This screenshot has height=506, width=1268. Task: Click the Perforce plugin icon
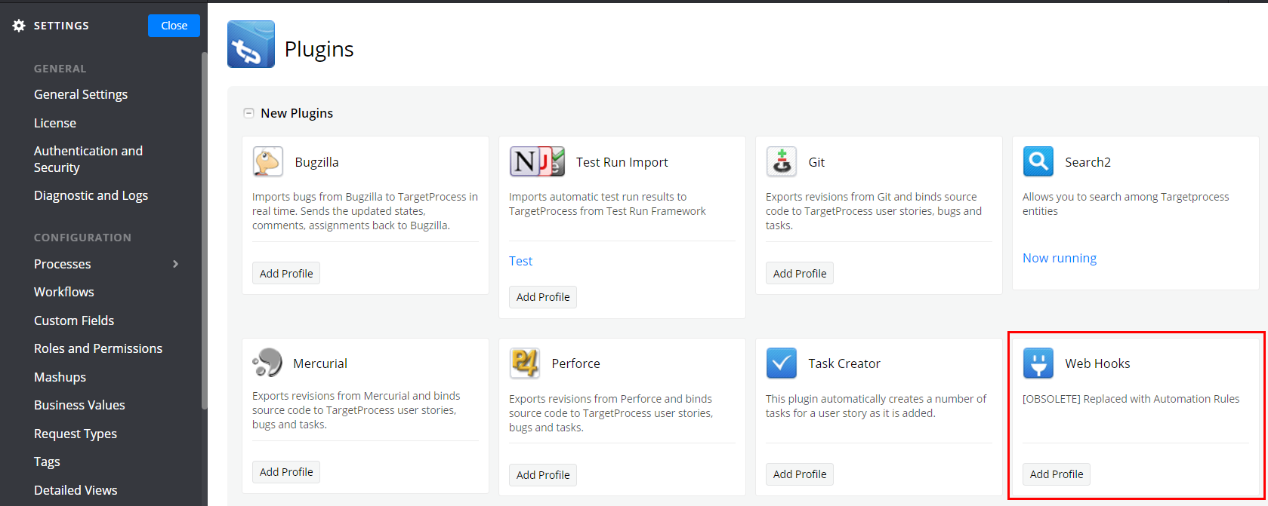524,363
